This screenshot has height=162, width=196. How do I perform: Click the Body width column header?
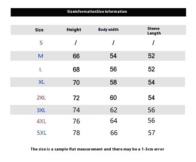(108, 30)
